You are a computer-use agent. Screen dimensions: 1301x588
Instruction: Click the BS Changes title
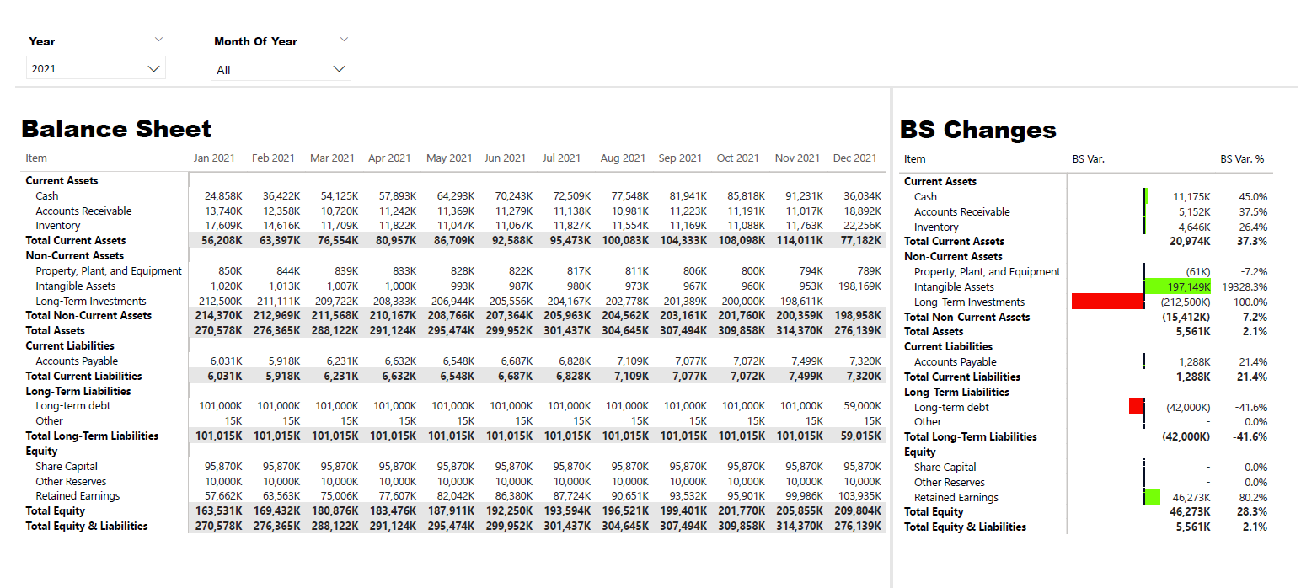pos(978,130)
